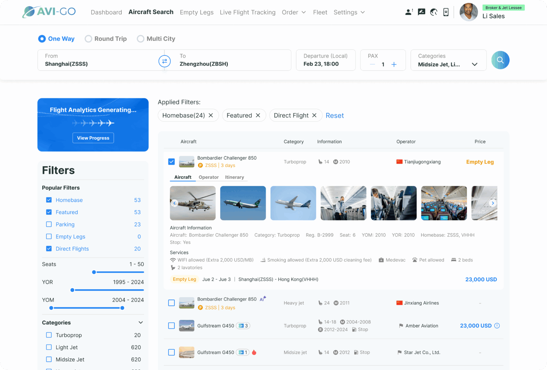Go to Dashboard
The image size is (547, 370).
click(x=106, y=12)
